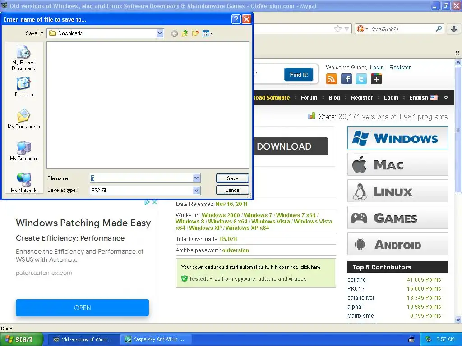Expand the navigation bar double chevron
This screenshot has width=462, height=346.
click(446, 97)
